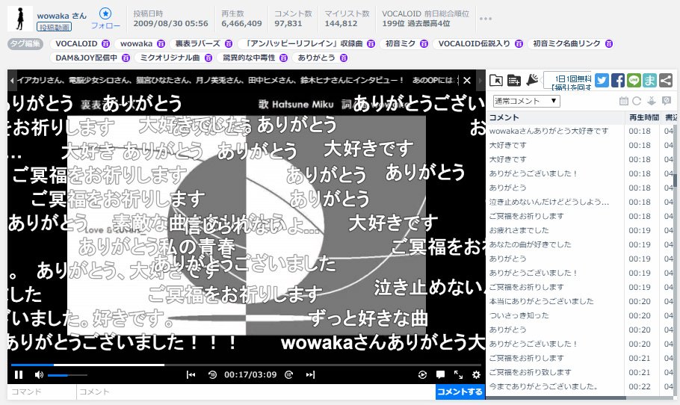Open the 初音ミク名曲リンク tag
Screen dimensions: 680x405
566,43
